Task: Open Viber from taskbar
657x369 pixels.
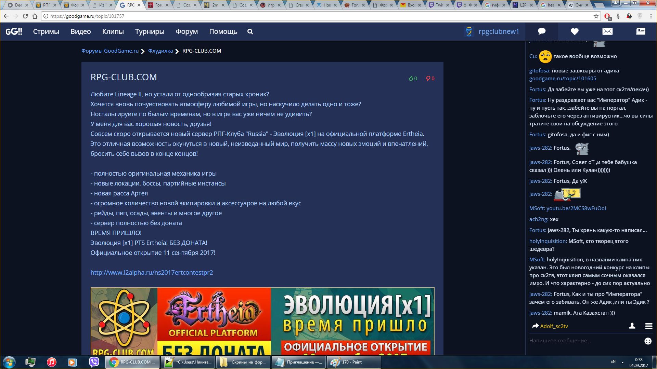Action: pyautogui.click(x=94, y=362)
